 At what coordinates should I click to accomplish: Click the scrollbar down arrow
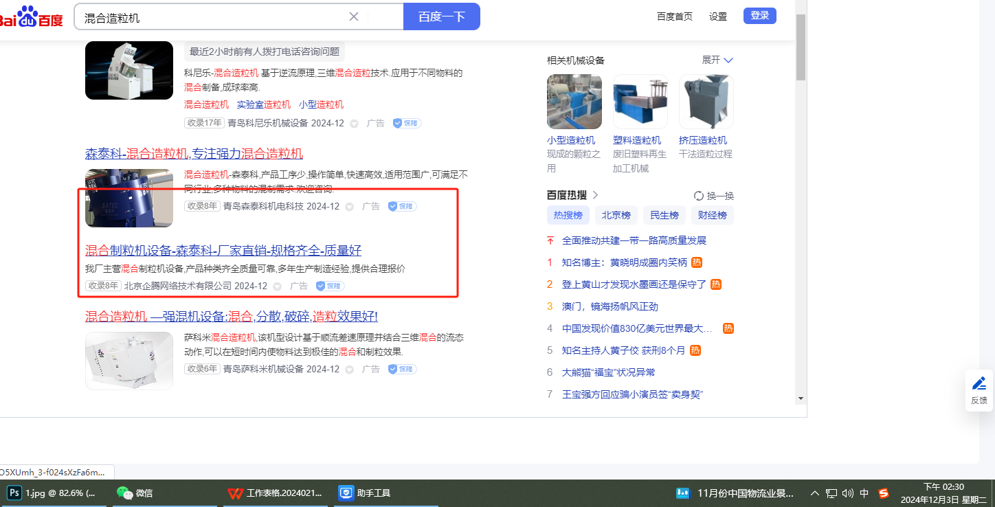click(801, 398)
